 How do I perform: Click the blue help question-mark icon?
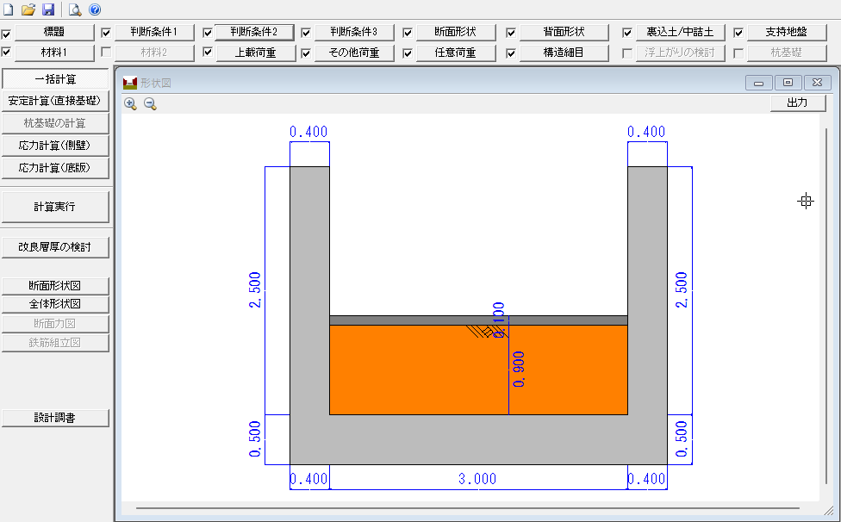pos(95,10)
